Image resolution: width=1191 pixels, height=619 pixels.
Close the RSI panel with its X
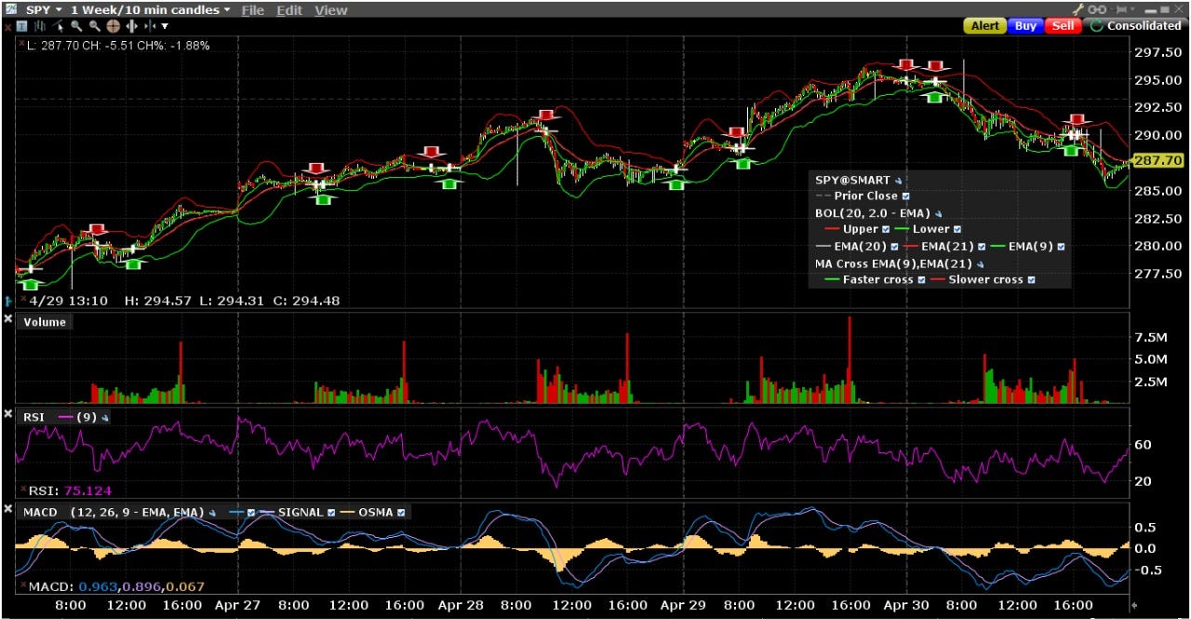coord(8,414)
